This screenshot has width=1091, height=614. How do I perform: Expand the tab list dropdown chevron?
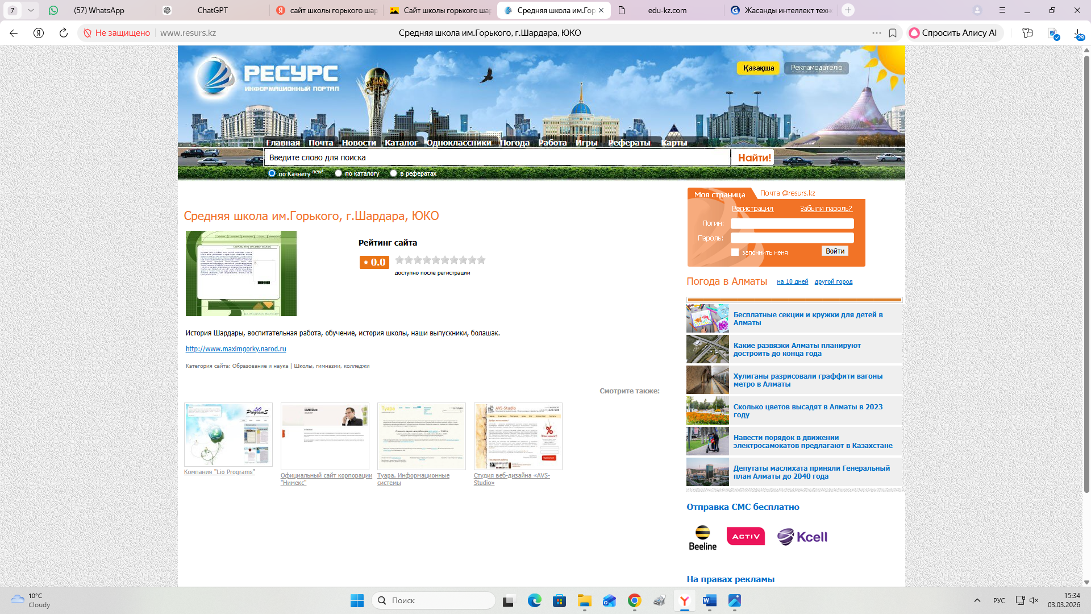coord(31,10)
